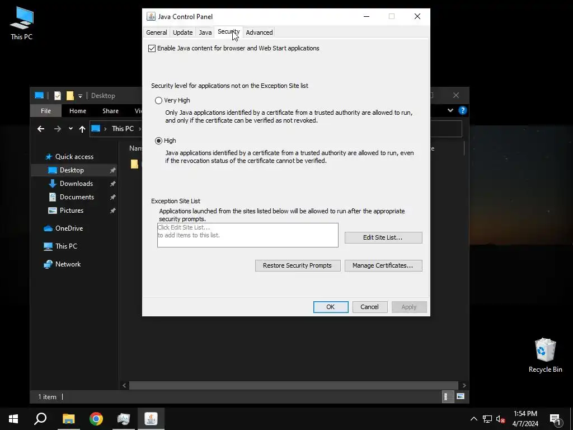573x430 pixels.
Task: Switch Explorer to details view icon
Action: click(447, 397)
